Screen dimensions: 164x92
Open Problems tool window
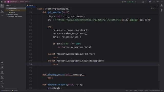pos(2,82)
